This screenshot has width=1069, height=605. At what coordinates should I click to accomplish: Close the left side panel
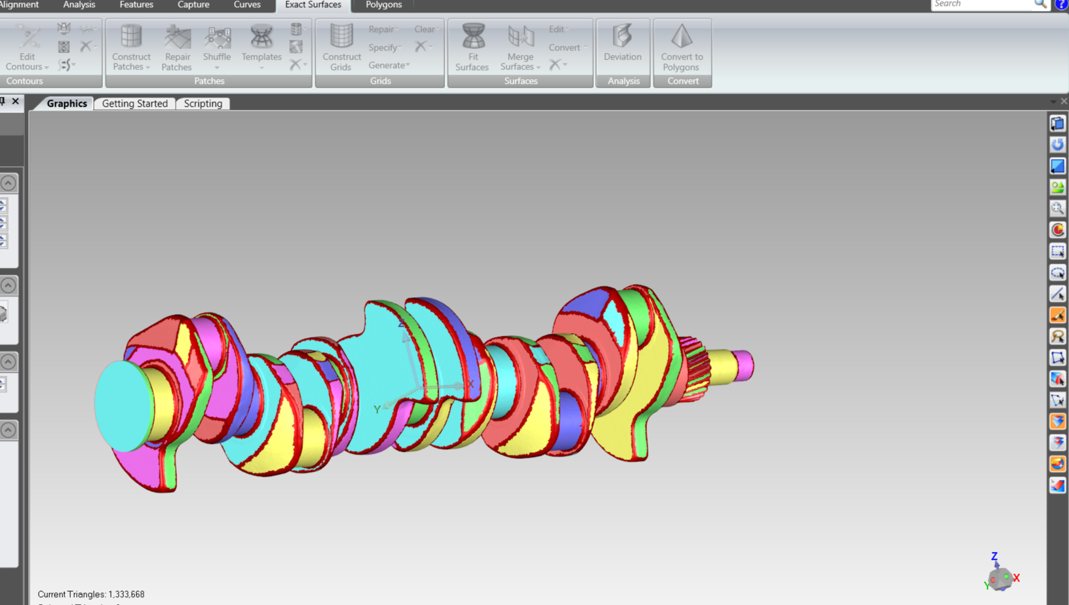(x=16, y=101)
